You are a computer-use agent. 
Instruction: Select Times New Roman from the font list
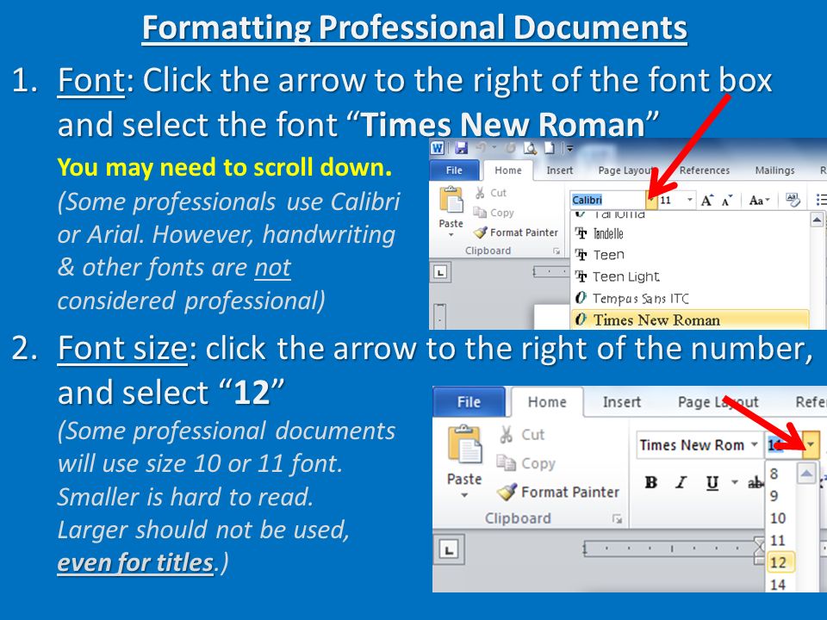(x=690, y=319)
